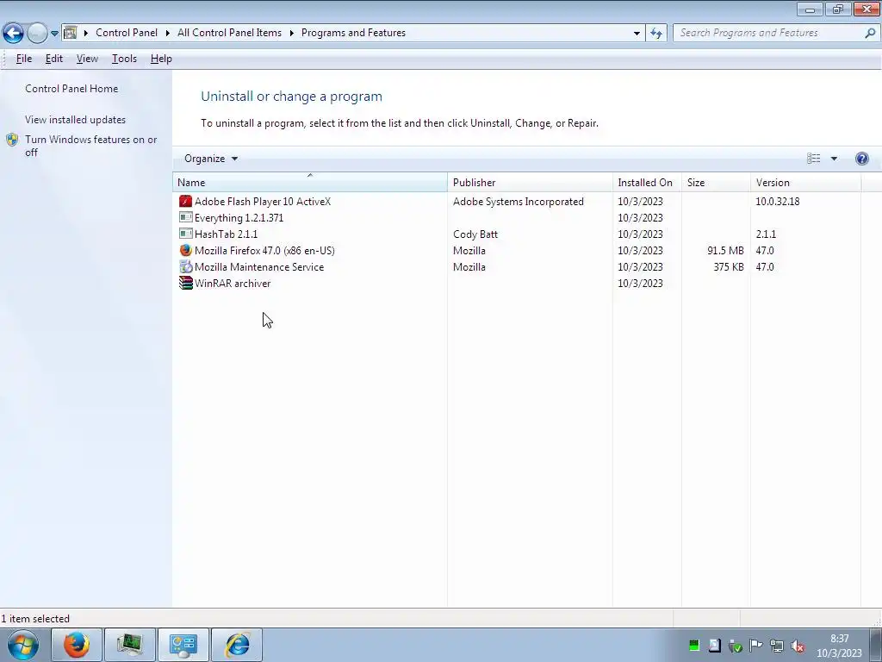Select Adobe Flash Player 10 ActiveX entry

point(263,202)
